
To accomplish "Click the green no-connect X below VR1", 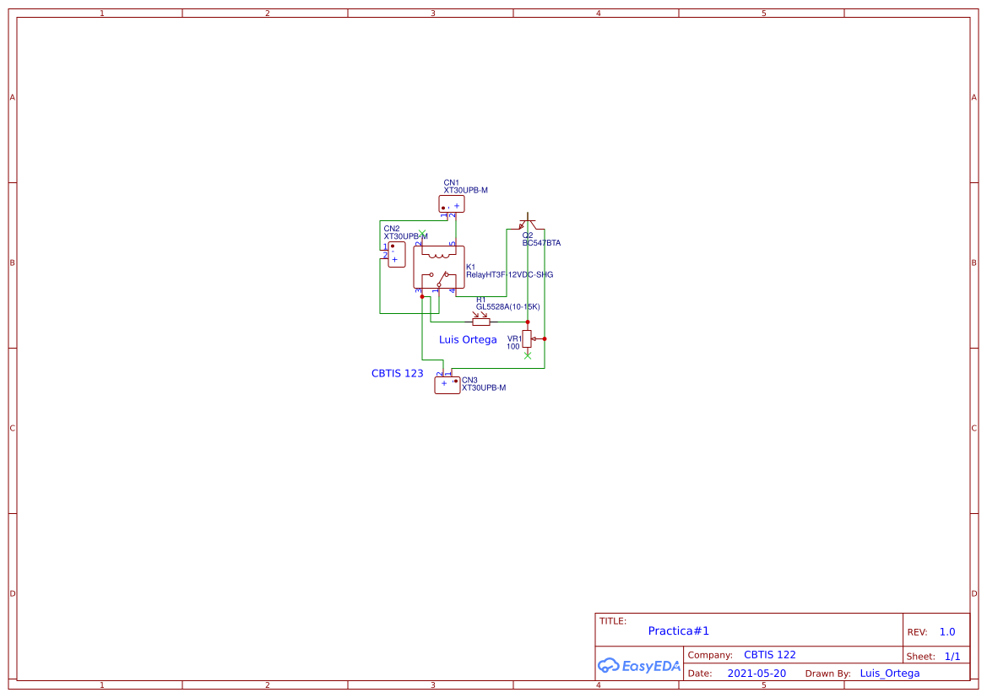I will [x=528, y=356].
